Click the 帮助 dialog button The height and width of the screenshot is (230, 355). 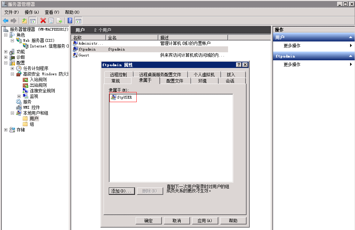click(x=233, y=221)
